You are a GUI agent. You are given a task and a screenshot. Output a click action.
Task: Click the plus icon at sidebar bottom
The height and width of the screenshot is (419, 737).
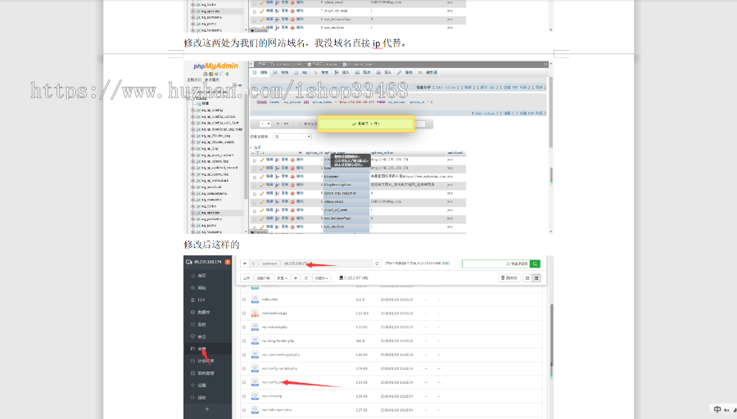(207, 410)
